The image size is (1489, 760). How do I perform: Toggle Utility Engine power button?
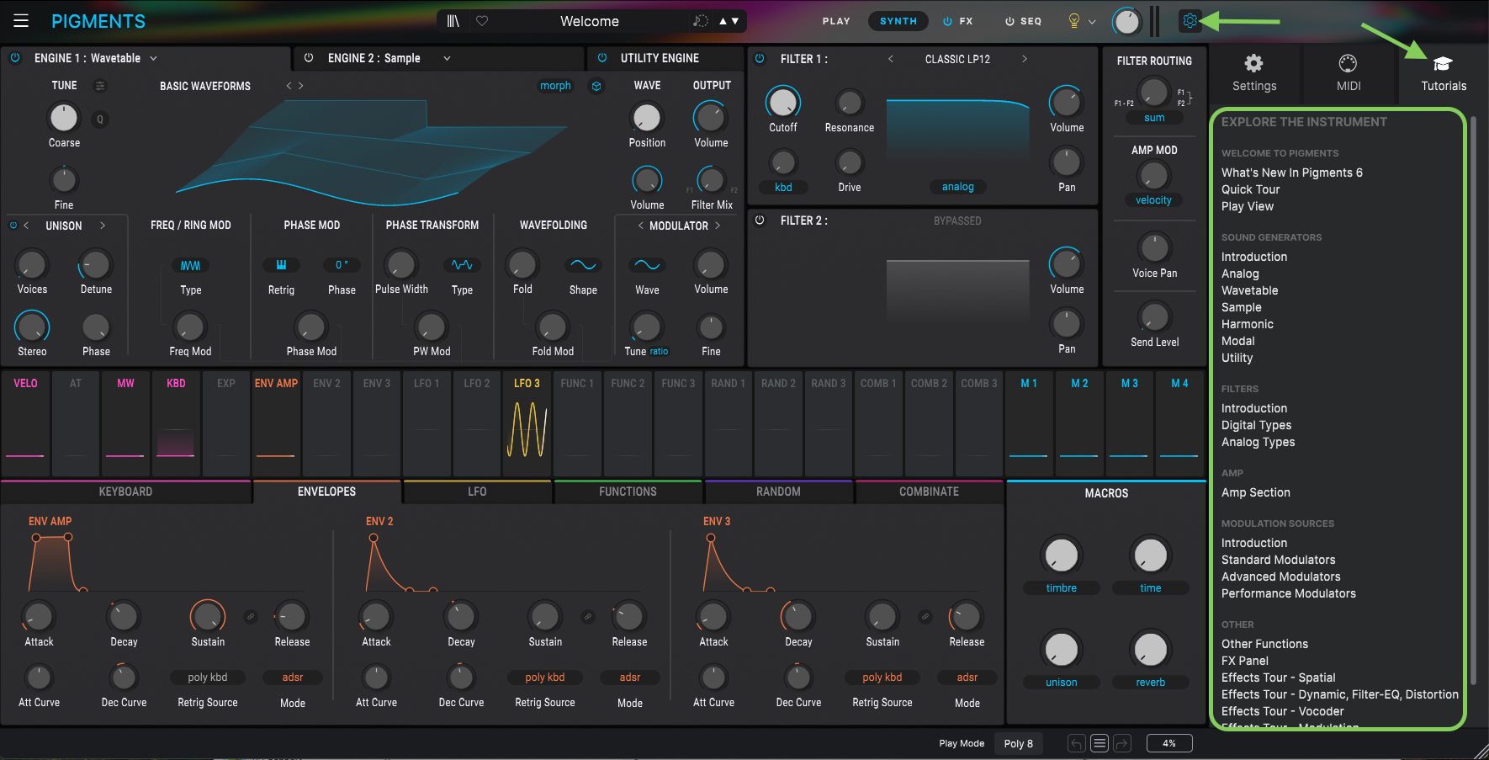pyautogui.click(x=601, y=58)
